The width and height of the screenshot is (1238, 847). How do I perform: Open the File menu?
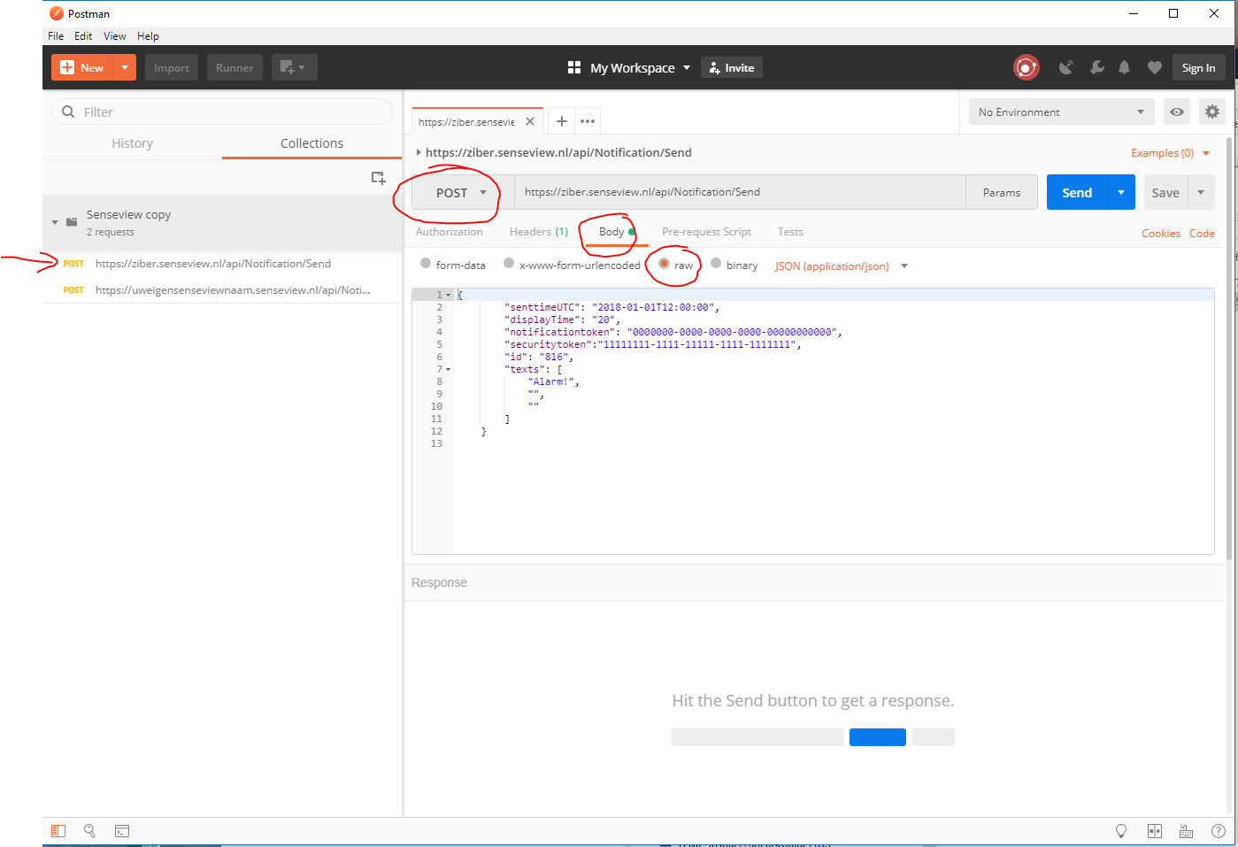pos(56,36)
